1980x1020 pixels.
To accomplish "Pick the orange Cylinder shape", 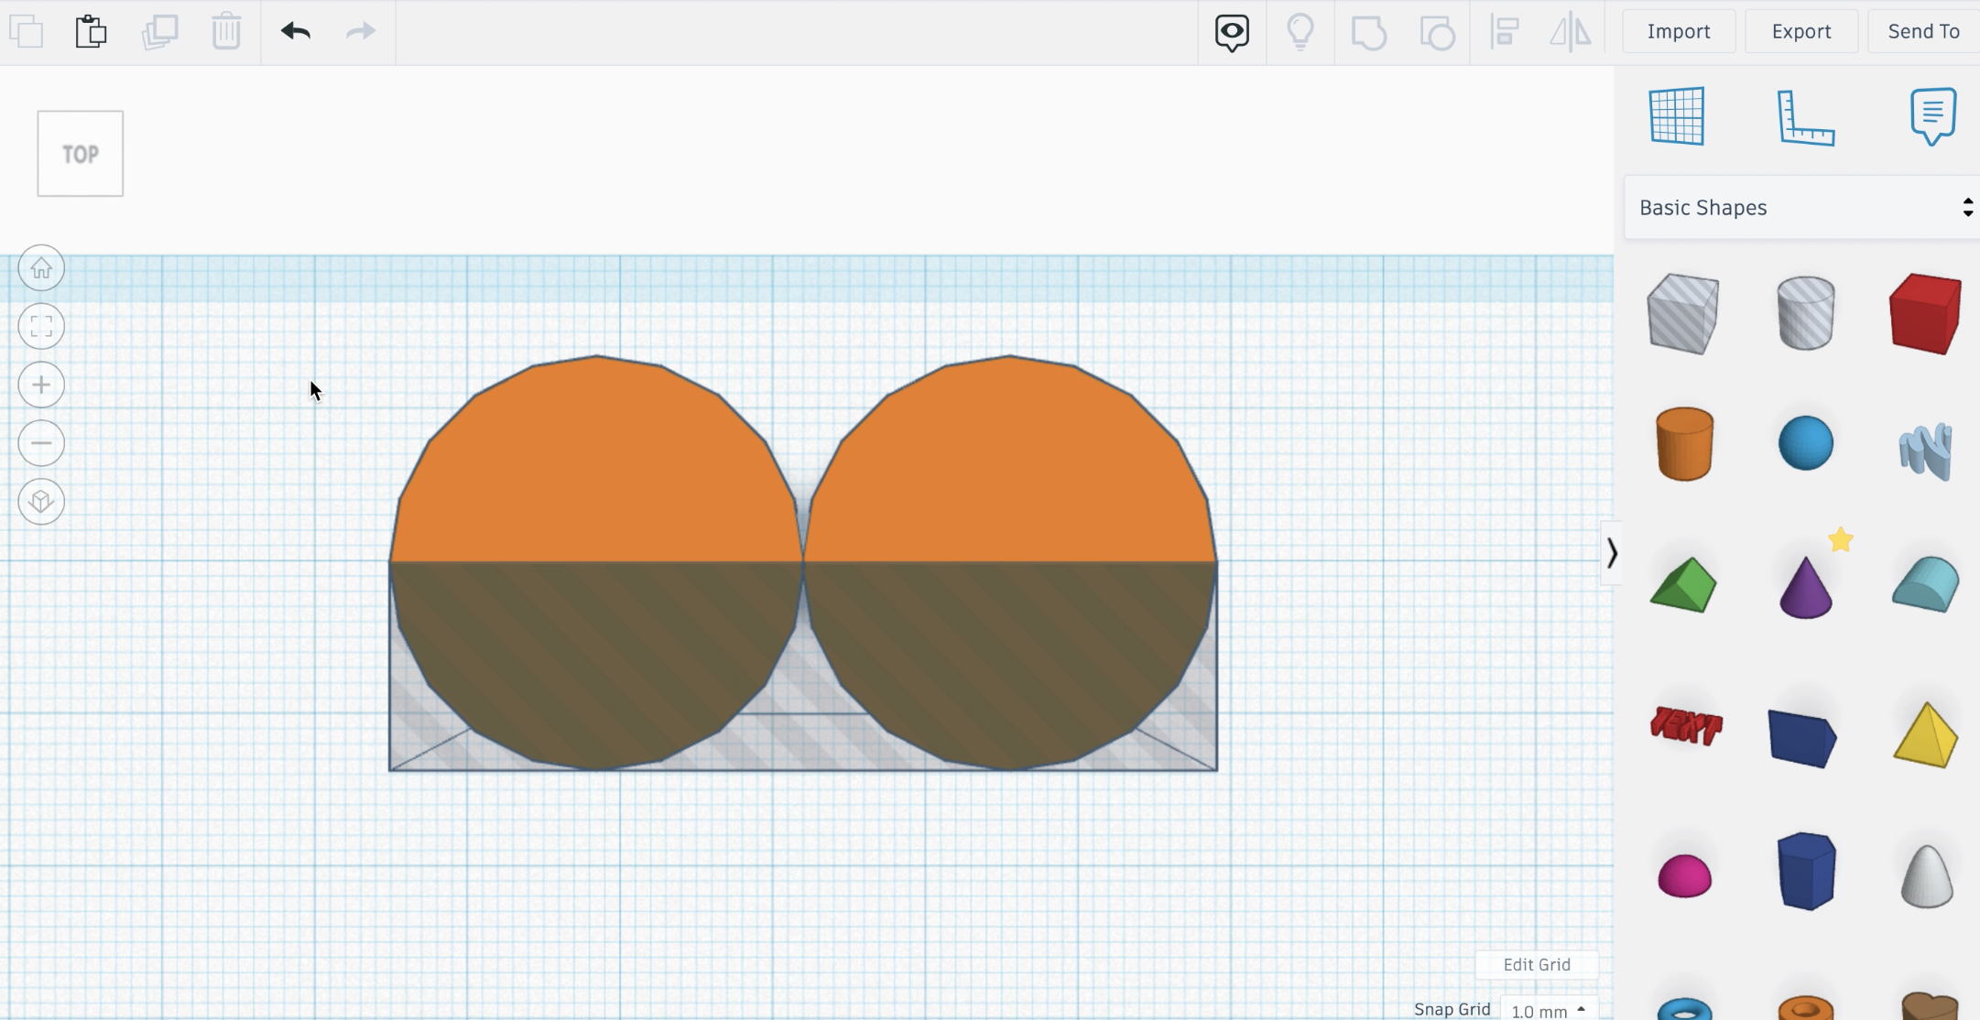I will (1684, 444).
